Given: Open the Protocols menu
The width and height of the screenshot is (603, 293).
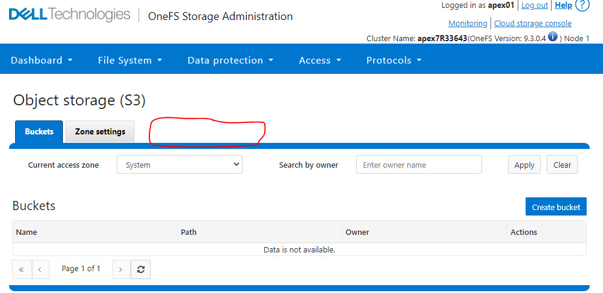Looking at the screenshot, I should point(394,61).
